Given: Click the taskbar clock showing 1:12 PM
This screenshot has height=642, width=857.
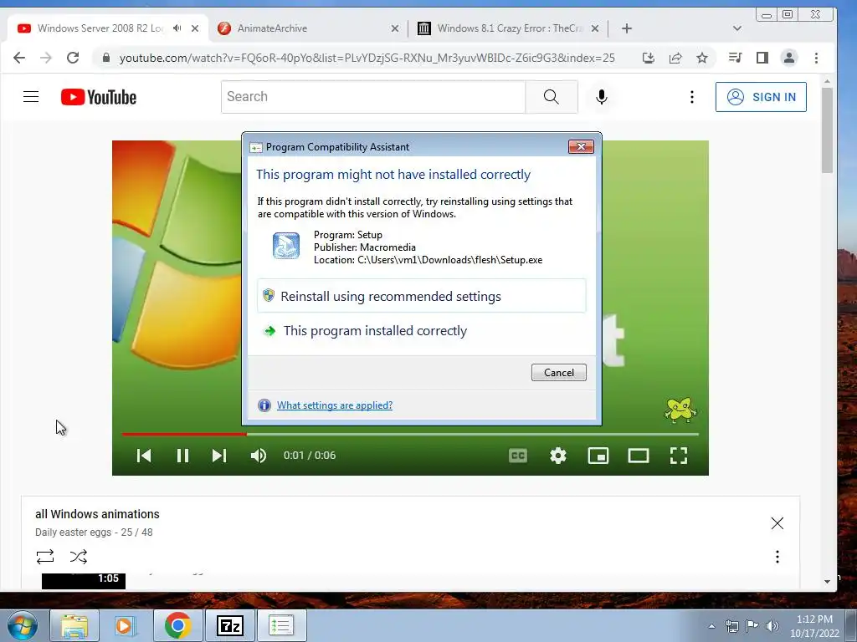Looking at the screenshot, I should pos(814,626).
